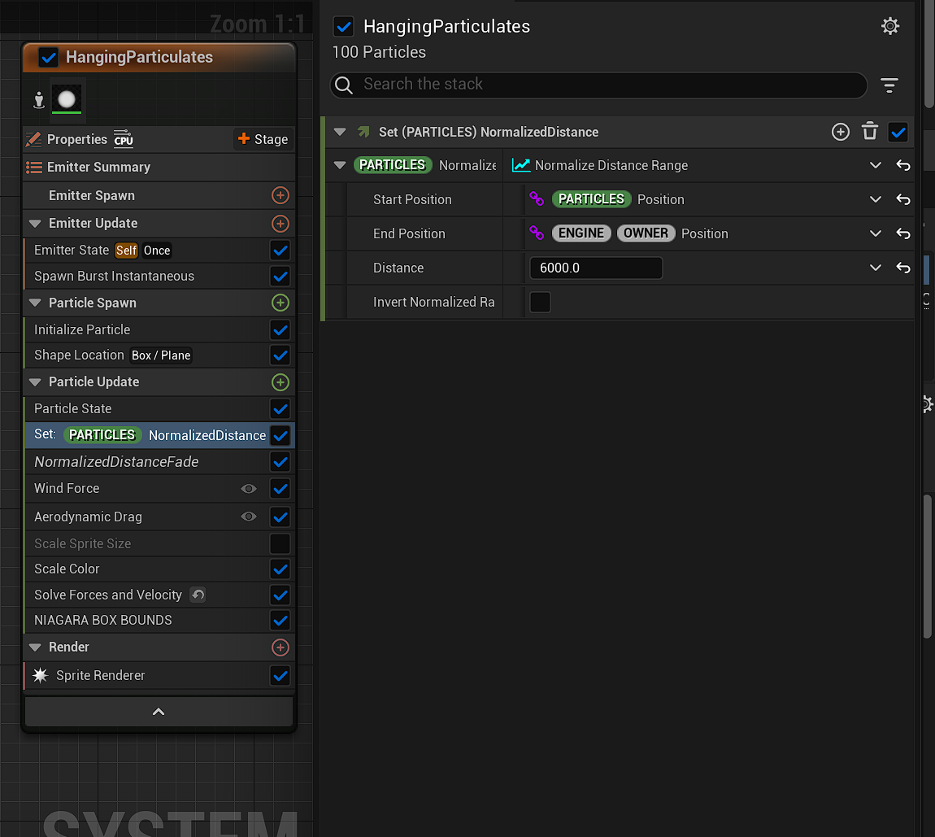Viewport: 935px width, 837px height.
Task: Disable the Emitter State module
Action: tap(280, 251)
